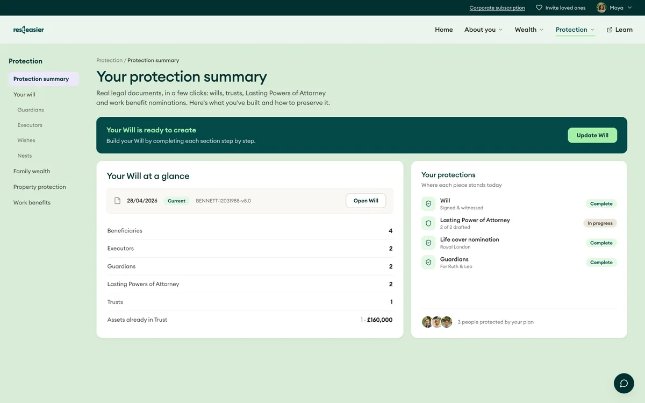Click the shield icon next to Guardians protection

click(x=428, y=263)
